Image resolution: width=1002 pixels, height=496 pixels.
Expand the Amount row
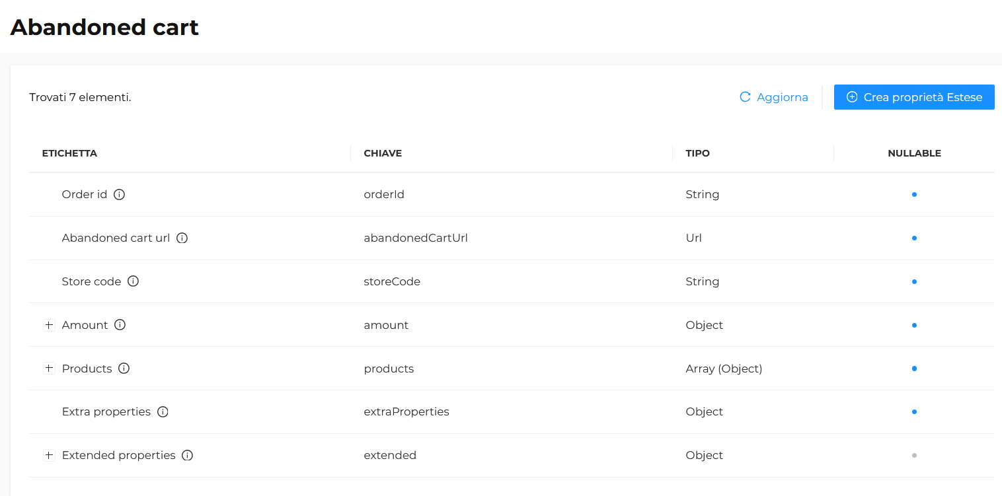point(49,325)
